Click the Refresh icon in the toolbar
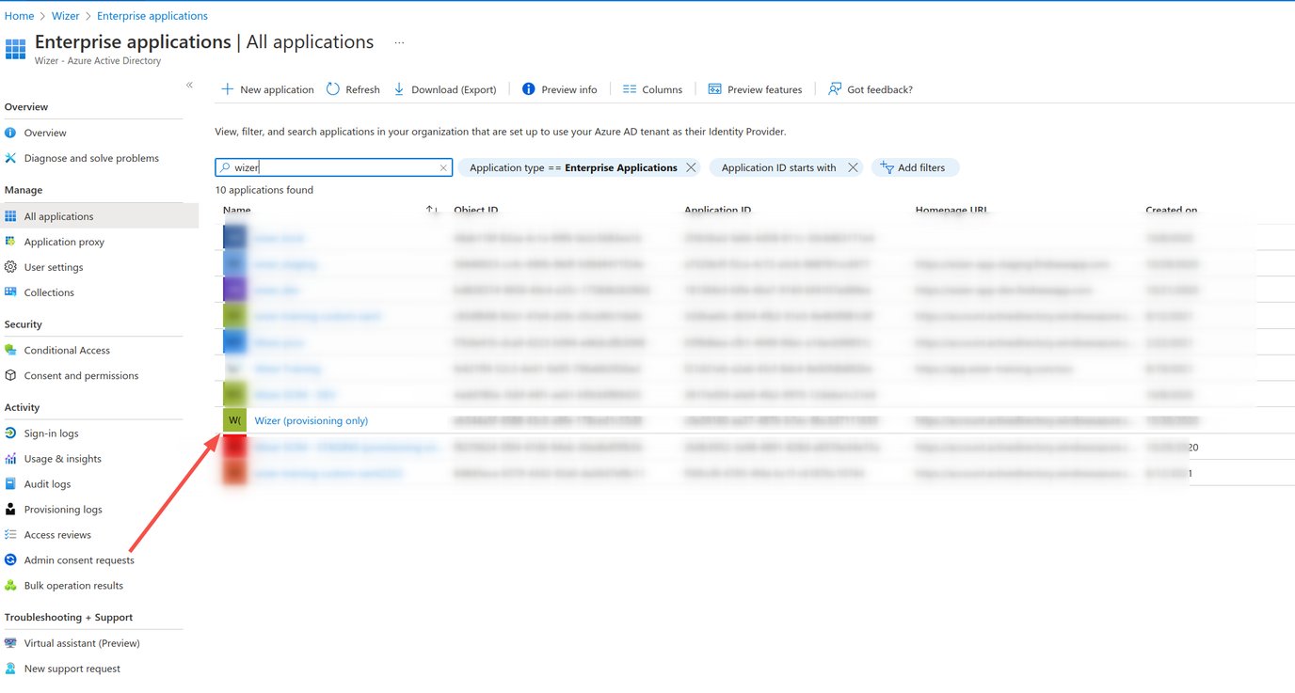Image resolution: width=1295 pixels, height=693 pixels. pos(332,88)
